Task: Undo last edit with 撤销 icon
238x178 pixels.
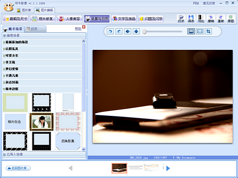Action: 211,19
